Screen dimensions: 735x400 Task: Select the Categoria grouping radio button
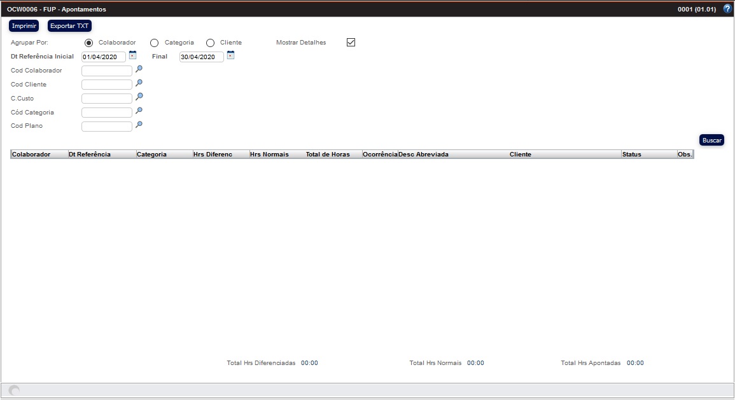[x=154, y=43]
